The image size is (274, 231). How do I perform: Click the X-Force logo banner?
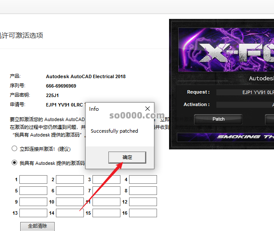226,50
